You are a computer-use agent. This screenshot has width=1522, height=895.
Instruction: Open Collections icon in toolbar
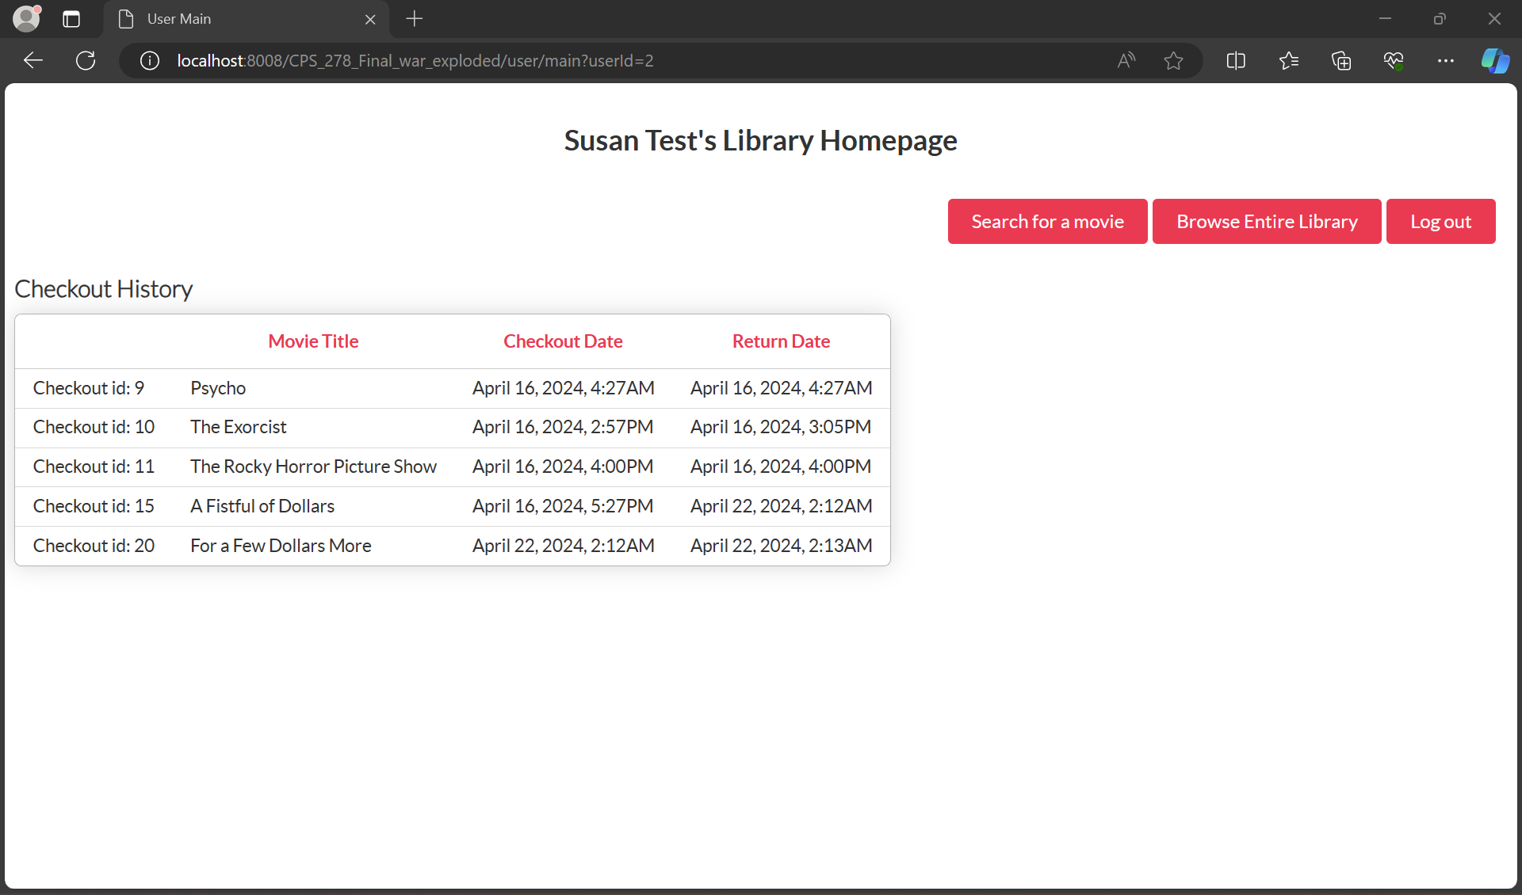point(1341,61)
